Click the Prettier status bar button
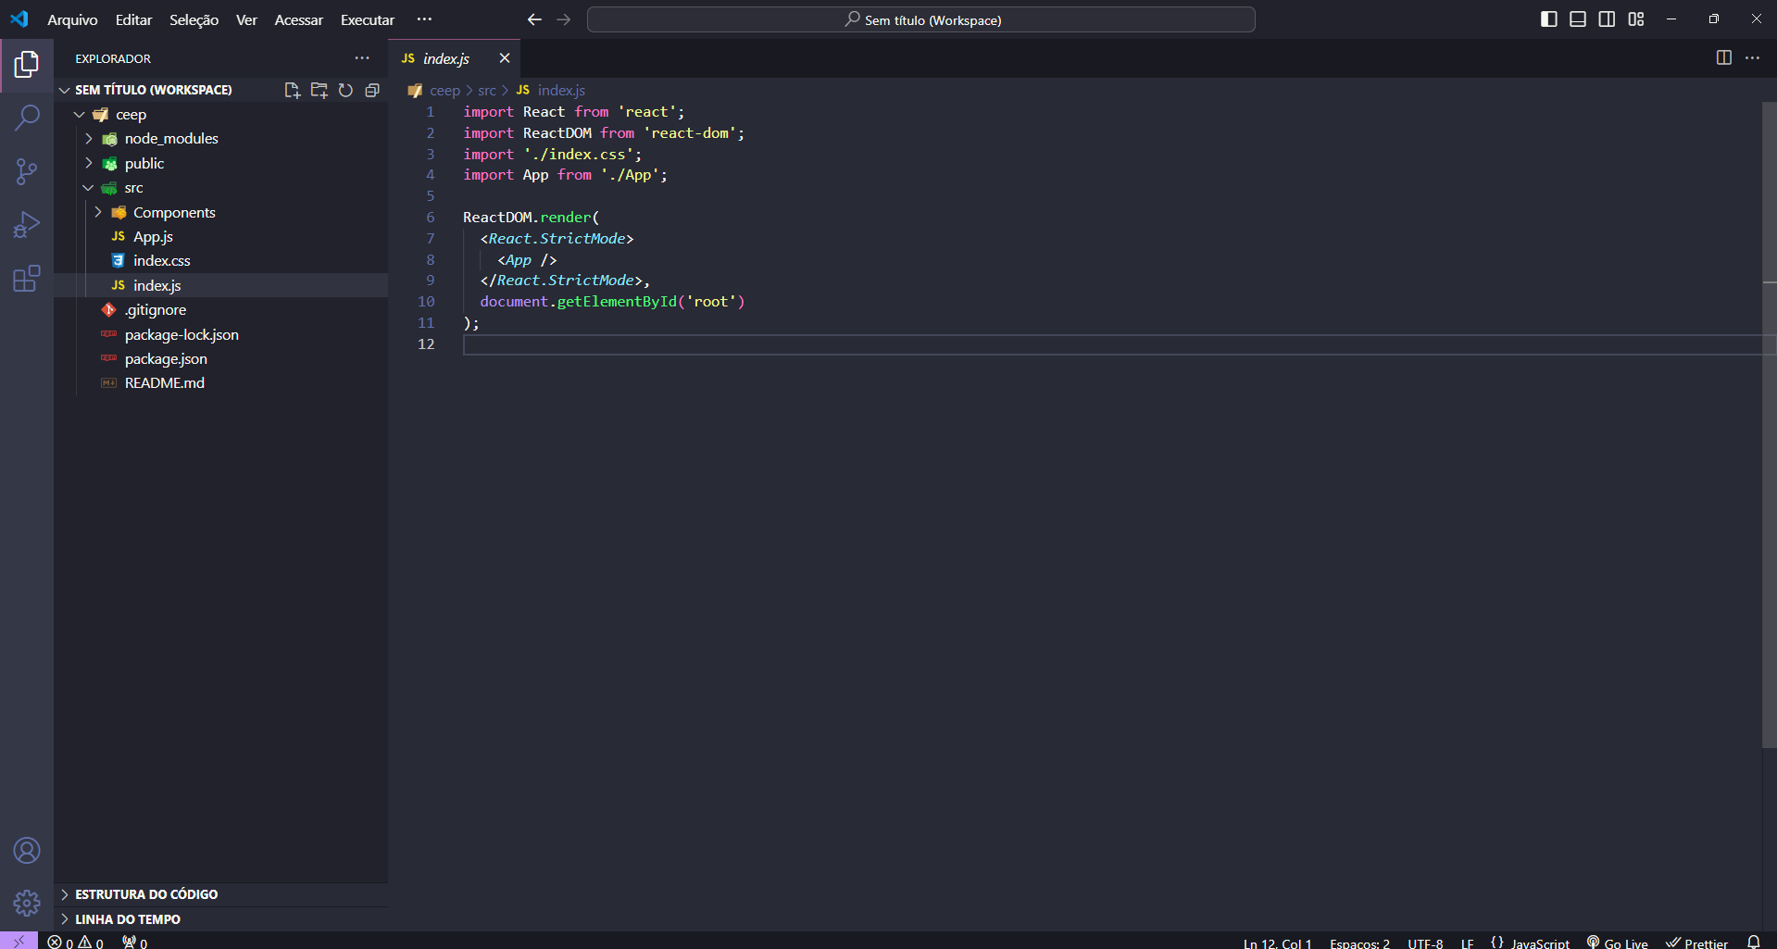1777x949 pixels. point(1697,943)
